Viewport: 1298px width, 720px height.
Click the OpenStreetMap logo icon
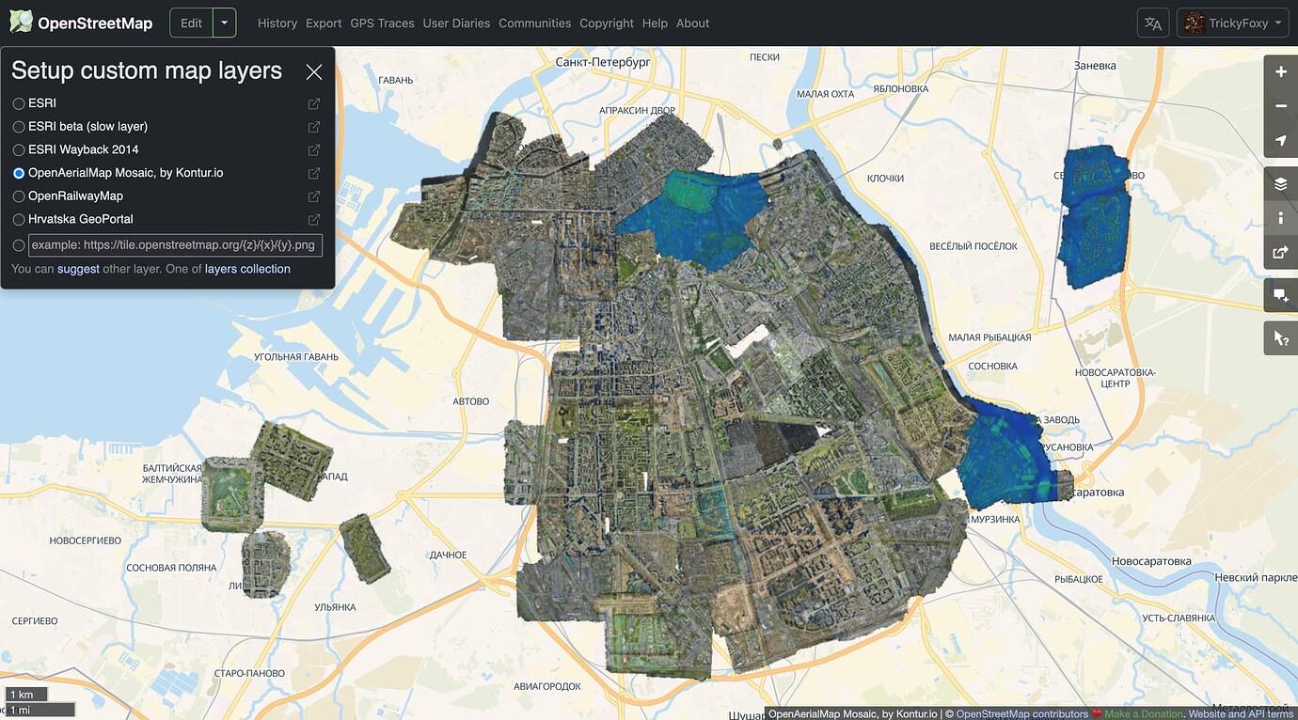(x=21, y=23)
